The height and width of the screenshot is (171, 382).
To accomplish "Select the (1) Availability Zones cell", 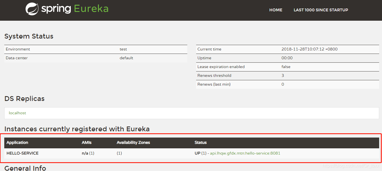I will pos(119,153).
